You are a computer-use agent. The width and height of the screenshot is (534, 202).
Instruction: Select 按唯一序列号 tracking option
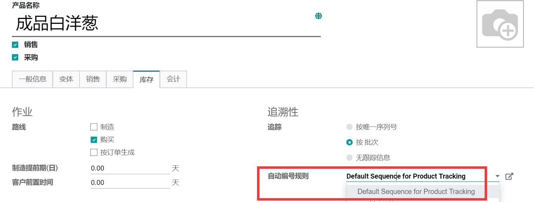pyautogui.click(x=349, y=127)
